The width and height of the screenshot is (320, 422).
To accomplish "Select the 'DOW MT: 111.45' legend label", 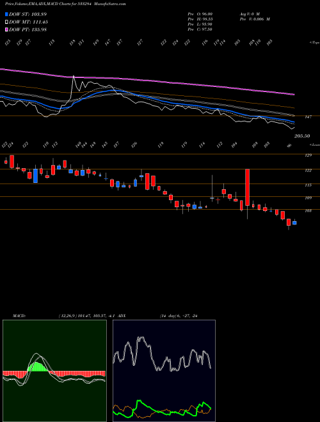I will pyautogui.click(x=28, y=22).
